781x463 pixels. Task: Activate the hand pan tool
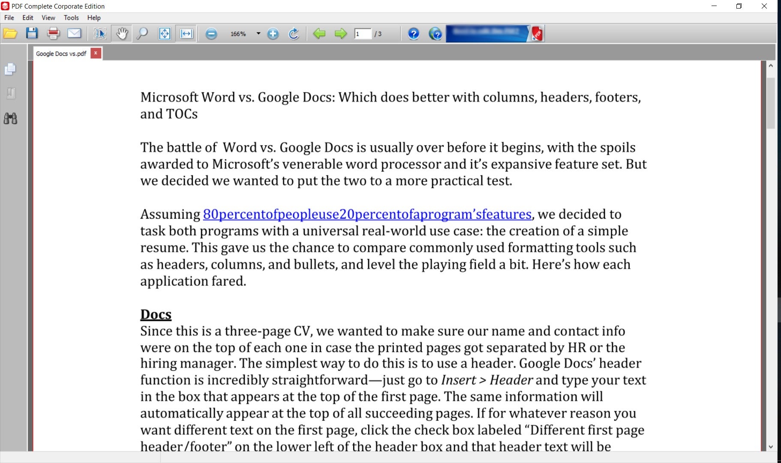click(x=122, y=33)
